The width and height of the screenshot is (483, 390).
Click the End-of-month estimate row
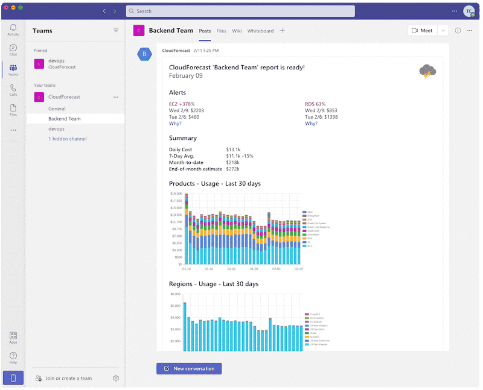(204, 169)
